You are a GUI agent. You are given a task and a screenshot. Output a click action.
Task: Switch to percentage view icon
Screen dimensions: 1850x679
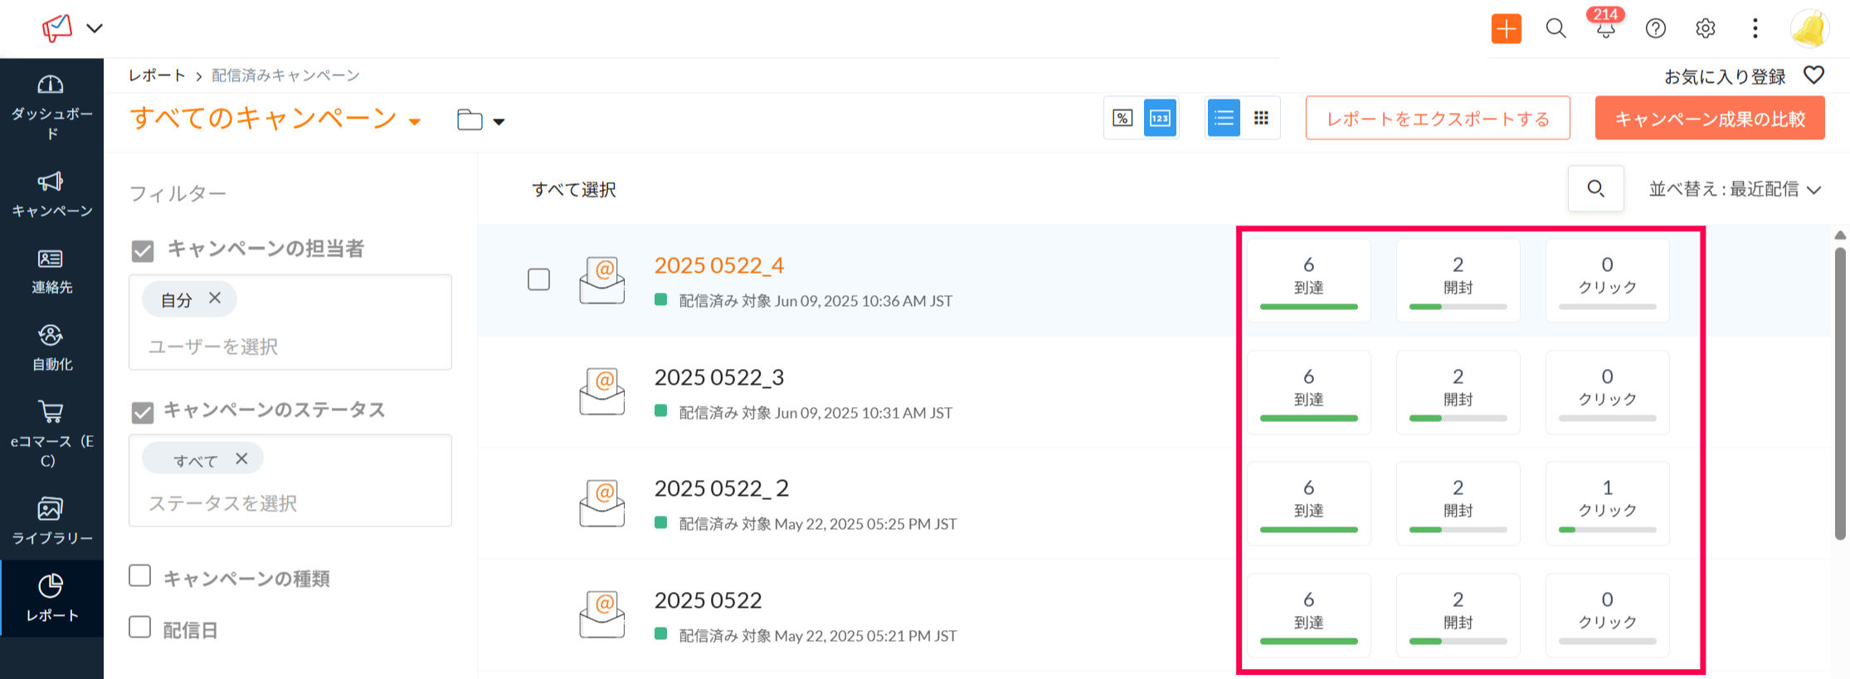coord(1122,119)
